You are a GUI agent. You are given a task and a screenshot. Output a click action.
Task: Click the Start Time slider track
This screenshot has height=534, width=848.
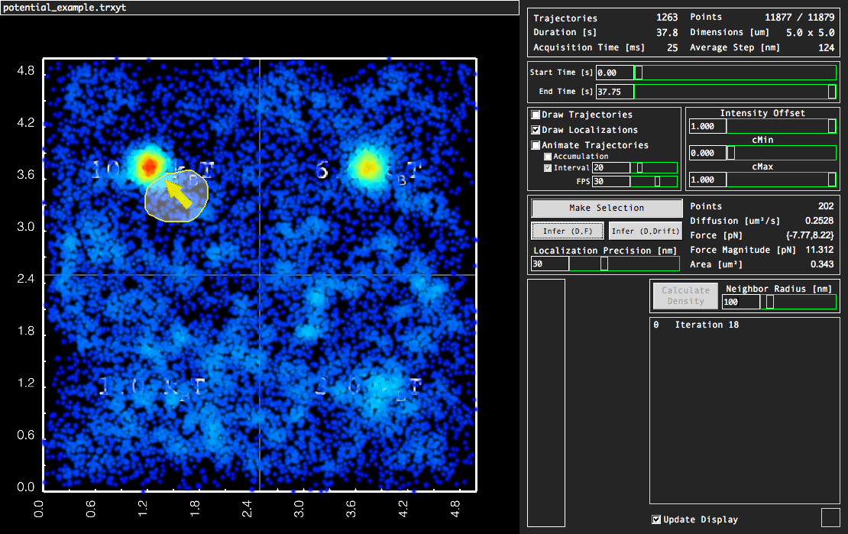(735, 73)
